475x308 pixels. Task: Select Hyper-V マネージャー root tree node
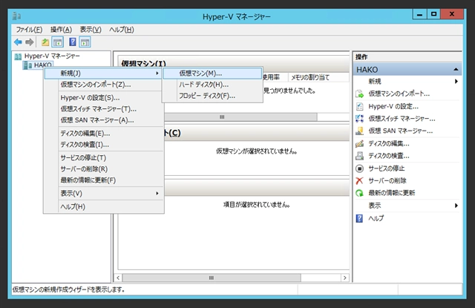point(52,56)
